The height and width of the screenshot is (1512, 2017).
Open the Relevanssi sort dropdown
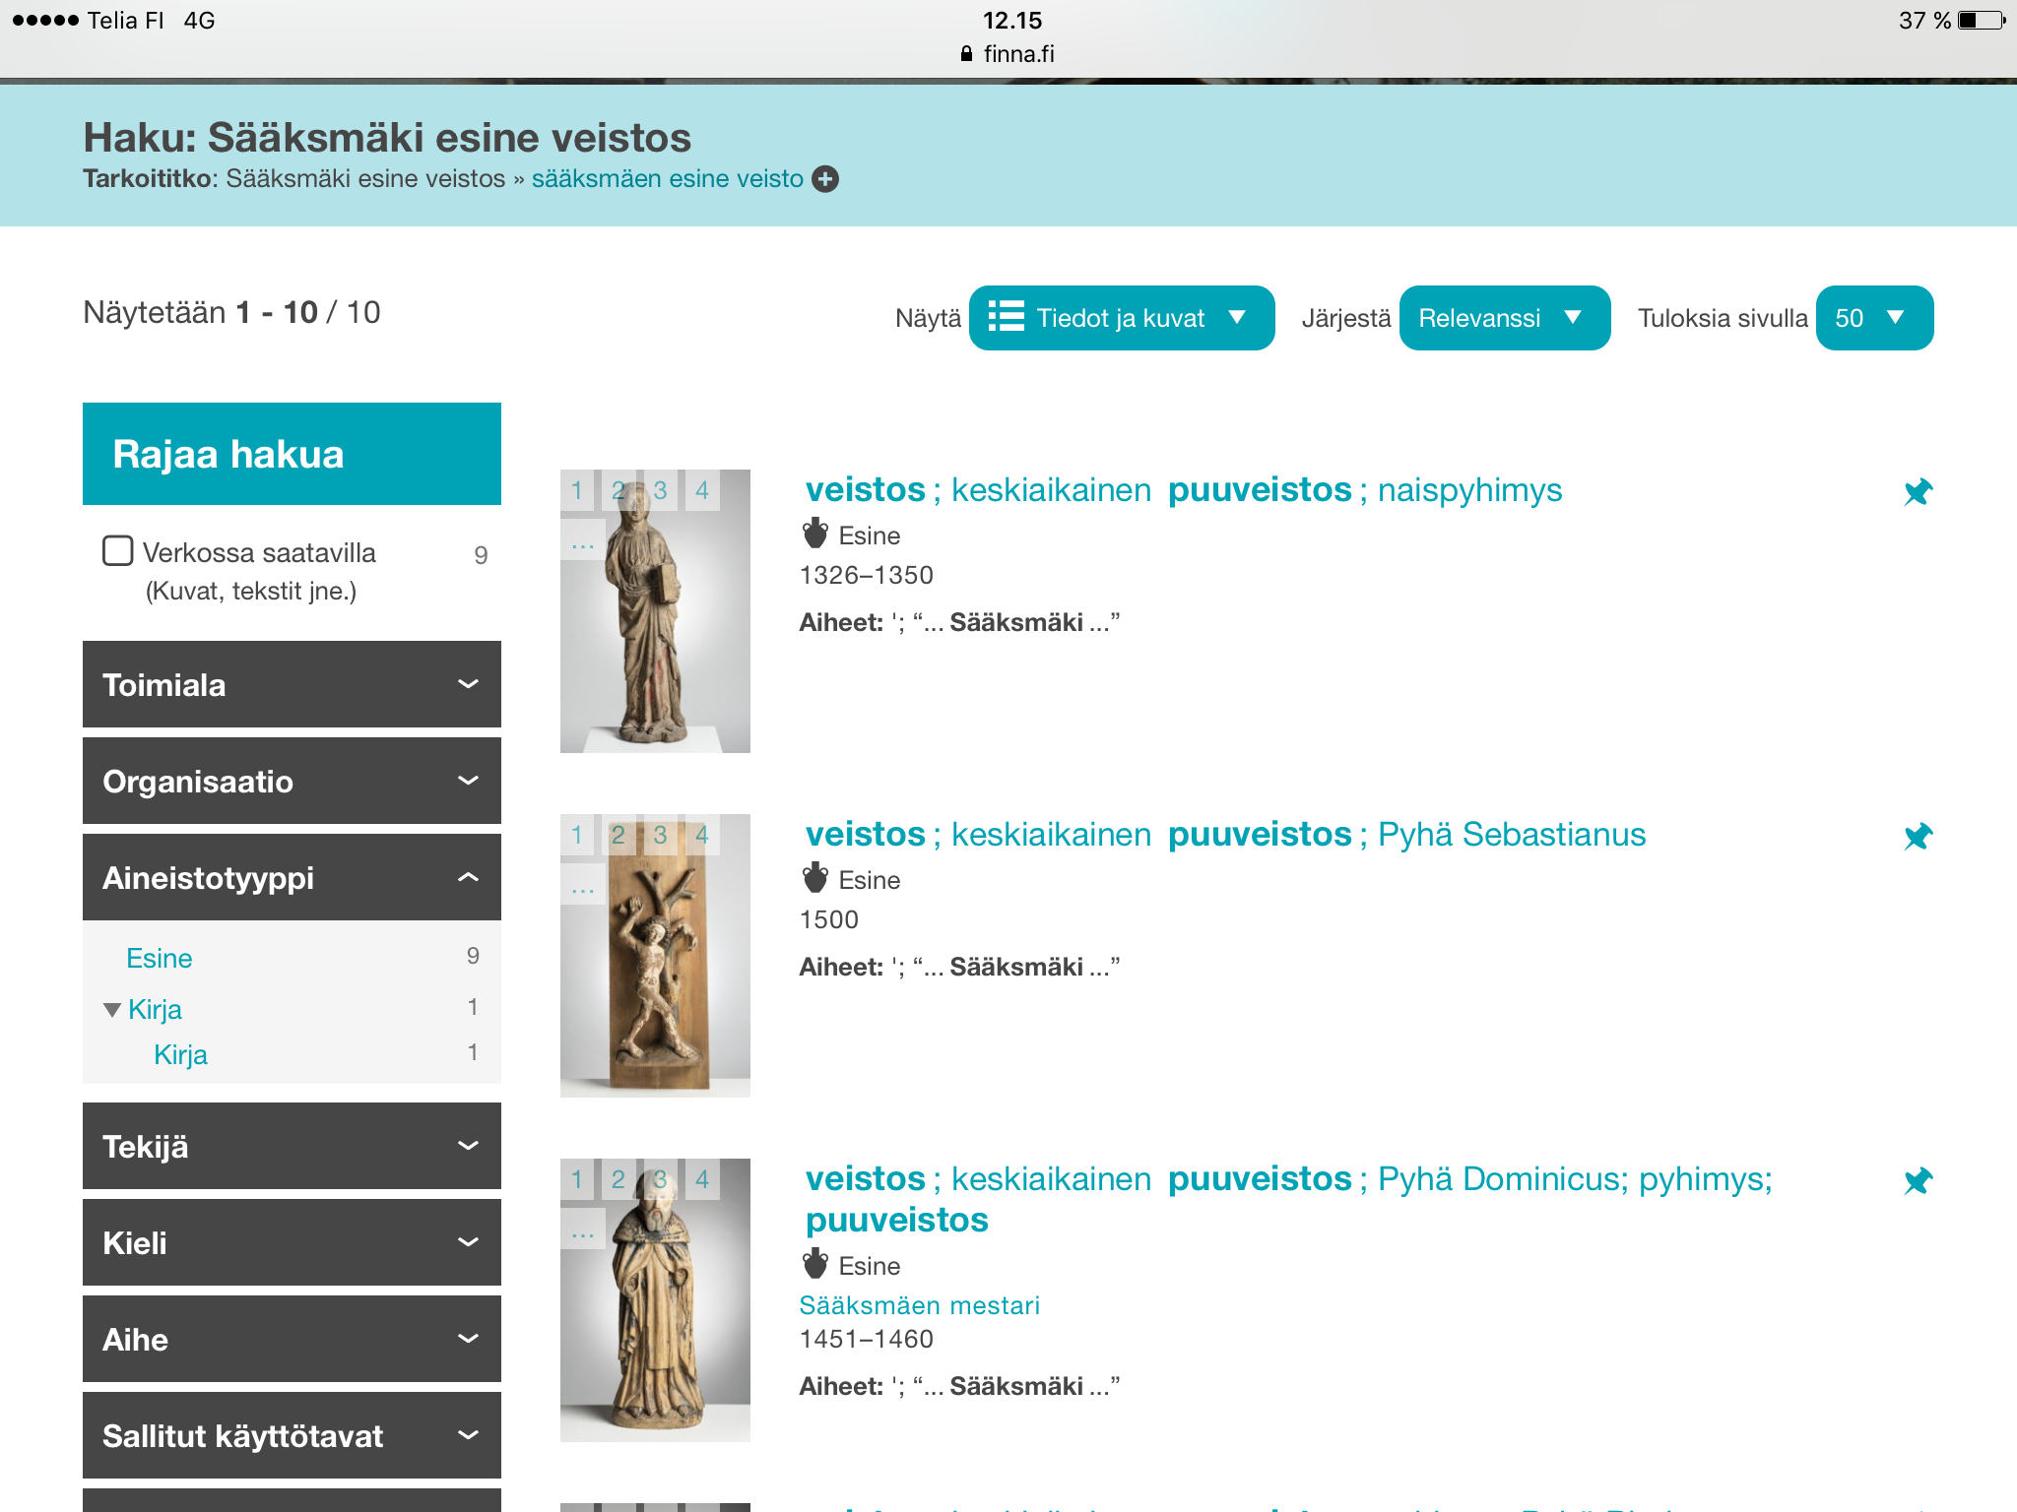pos(1504,318)
